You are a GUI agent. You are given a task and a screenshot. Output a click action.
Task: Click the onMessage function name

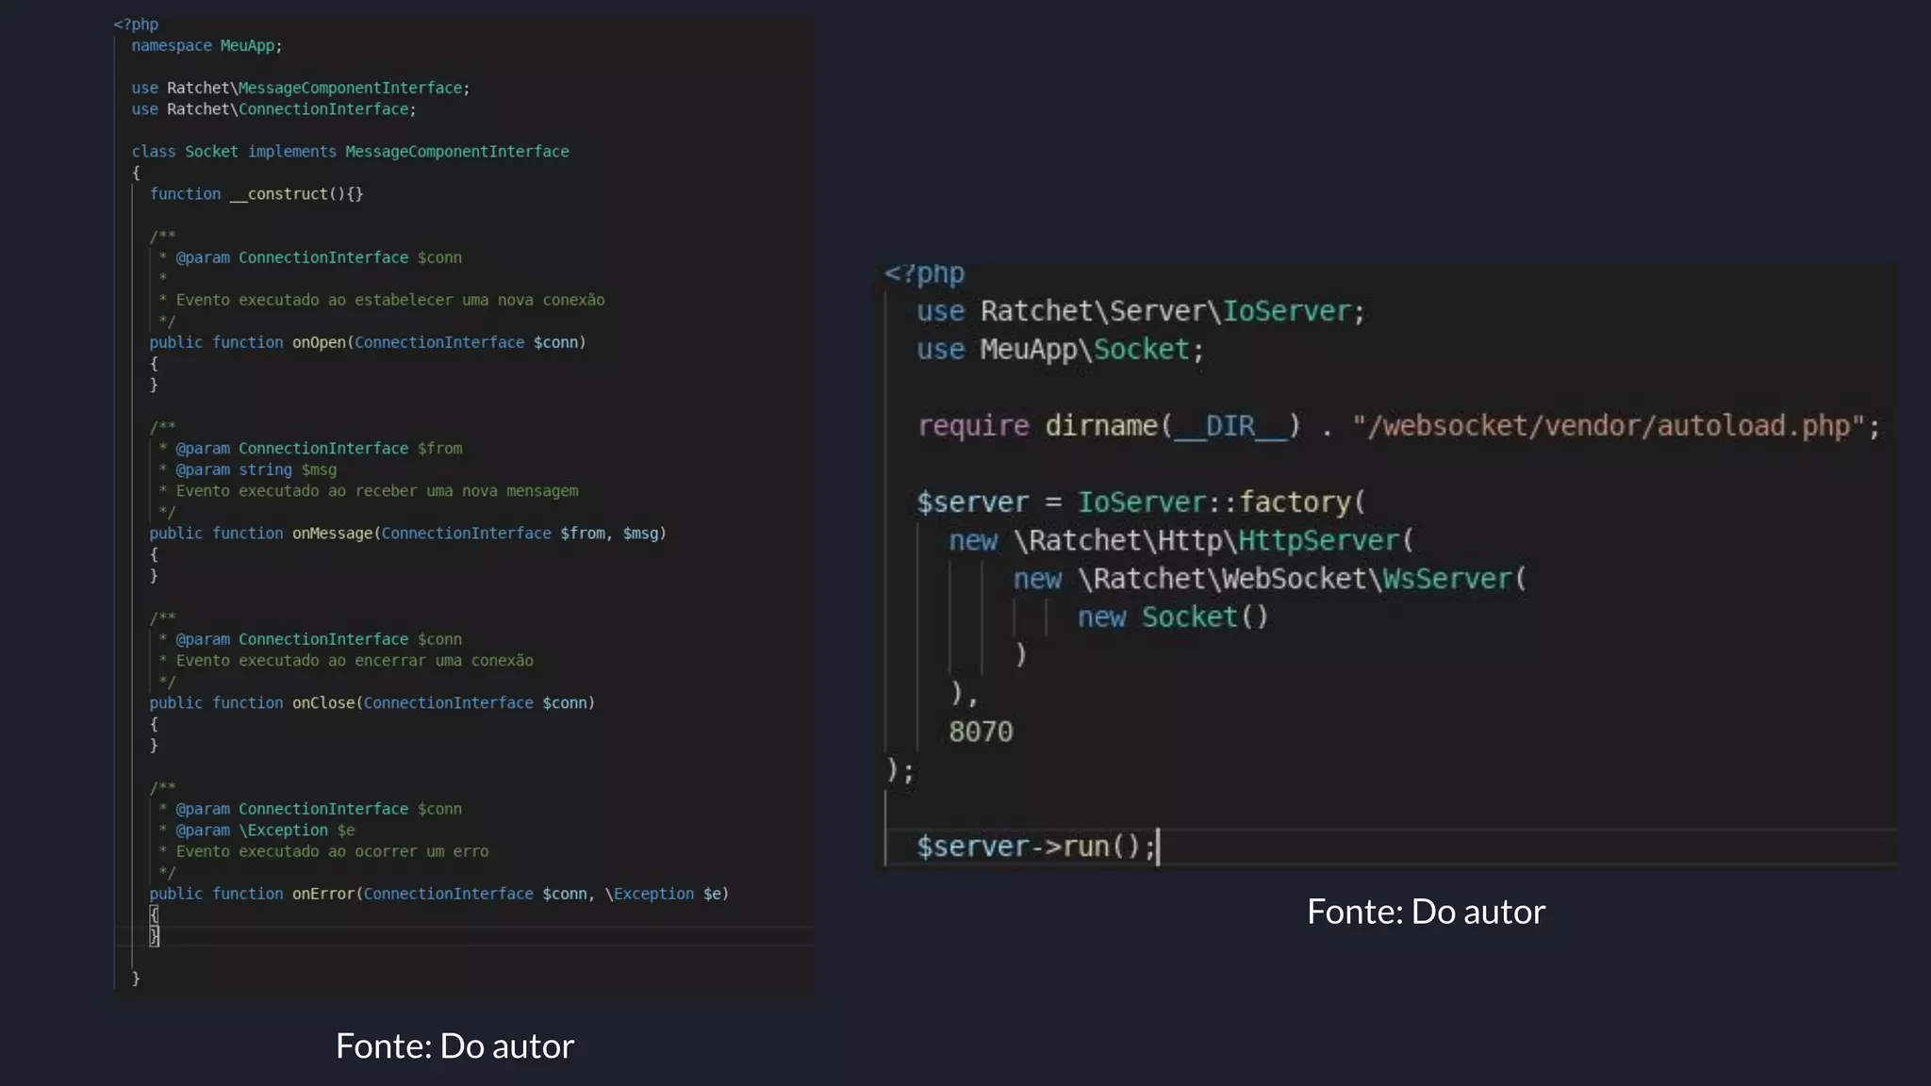pos(332,534)
